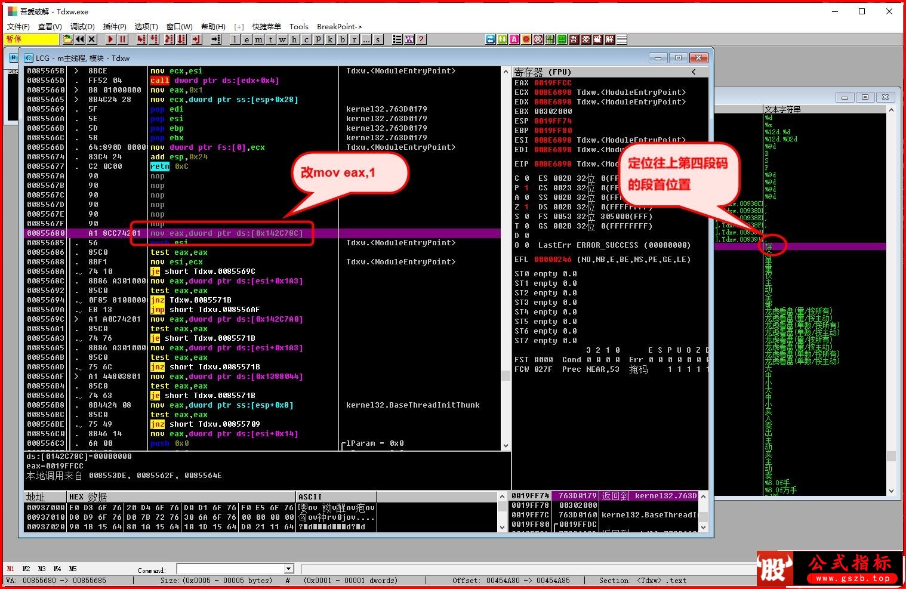Close the debugged program with the X icon

[92, 39]
